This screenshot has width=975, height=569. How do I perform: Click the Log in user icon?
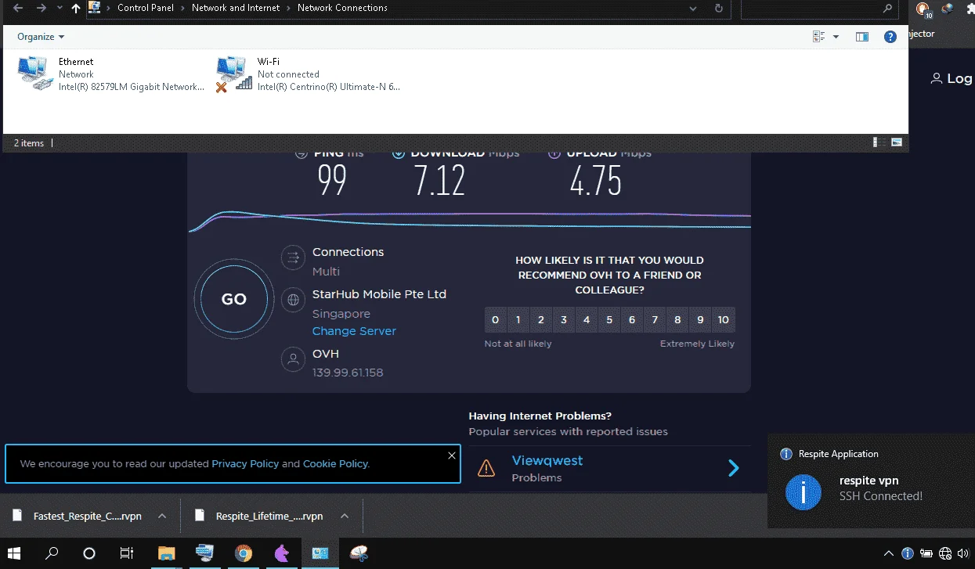936,78
